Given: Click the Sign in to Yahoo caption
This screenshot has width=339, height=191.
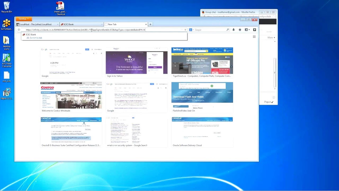Looking at the screenshot, I should [115, 76].
